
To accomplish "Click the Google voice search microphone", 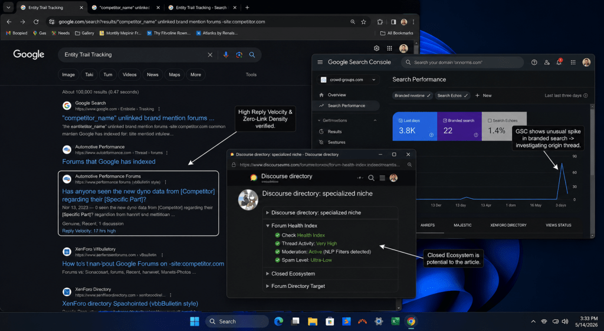I will (226, 55).
